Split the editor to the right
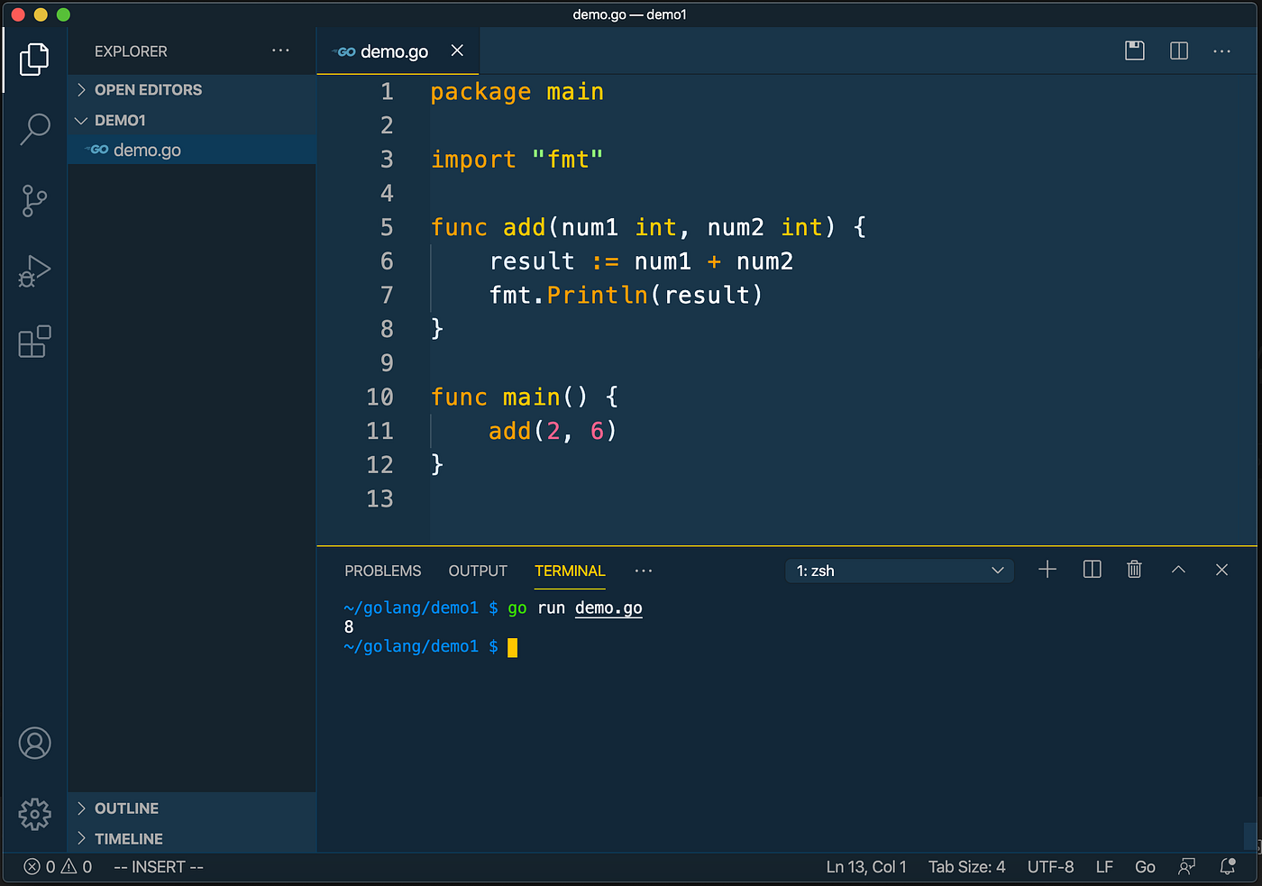Viewport: 1262px width, 886px height. click(1179, 51)
